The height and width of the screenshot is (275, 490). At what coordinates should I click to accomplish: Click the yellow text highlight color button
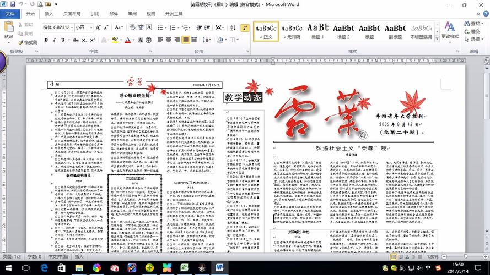(115, 40)
